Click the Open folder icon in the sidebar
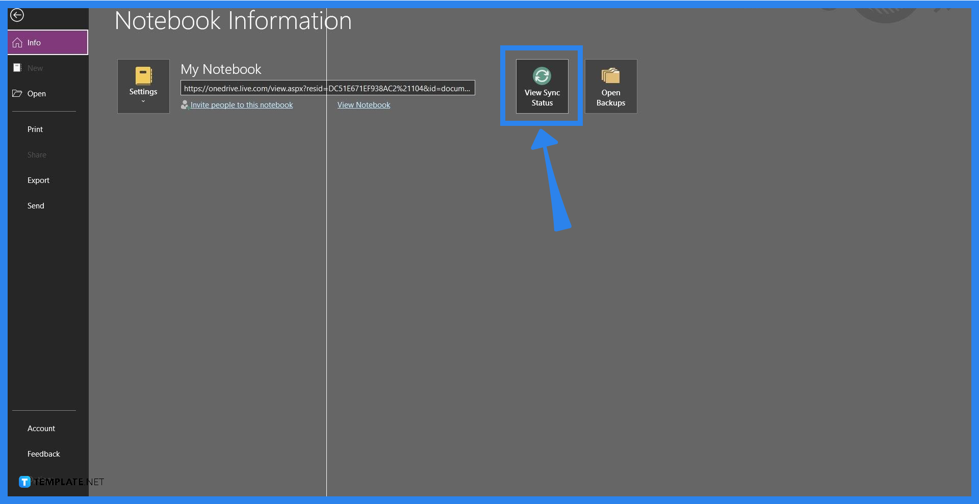Screen dimensions: 979x504 [17, 93]
